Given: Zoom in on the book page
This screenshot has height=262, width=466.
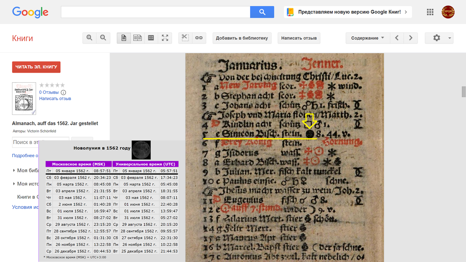Looking at the screenshot, I should coord(89,38).
